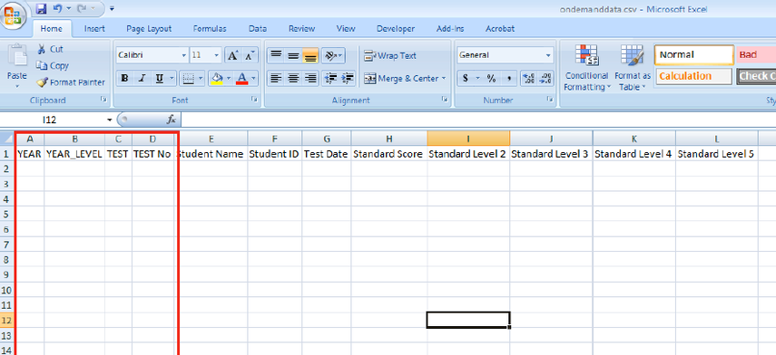Toggle left text alignment

[276, 78]
